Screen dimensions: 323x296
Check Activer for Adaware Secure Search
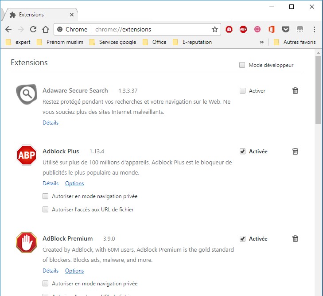click(x=242, y=91)
